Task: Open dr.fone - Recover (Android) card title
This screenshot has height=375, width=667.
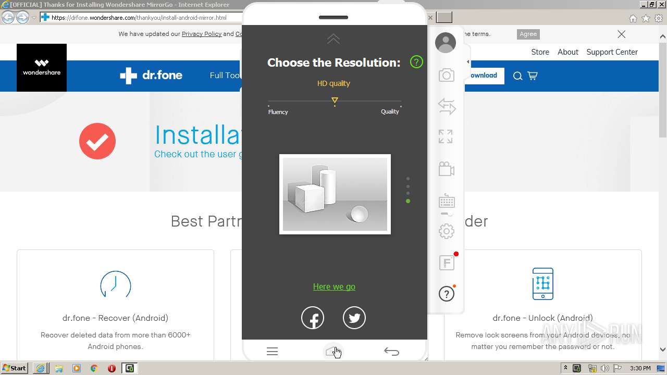Action: pyautogui.click(x=115, y=318)
